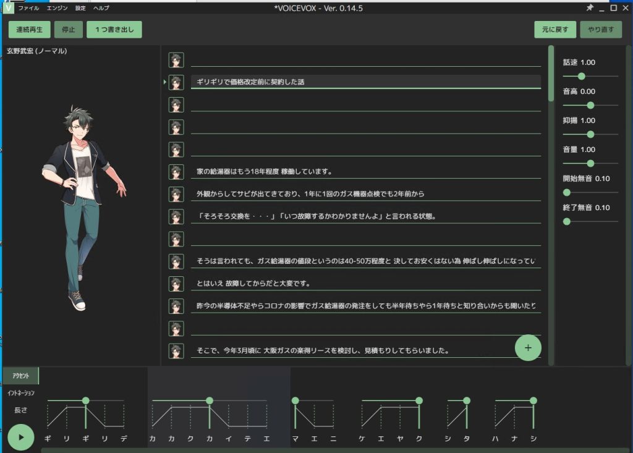Click the mora マ in the accent editor
Screen dimensions: 633x453
coord(295,438)
